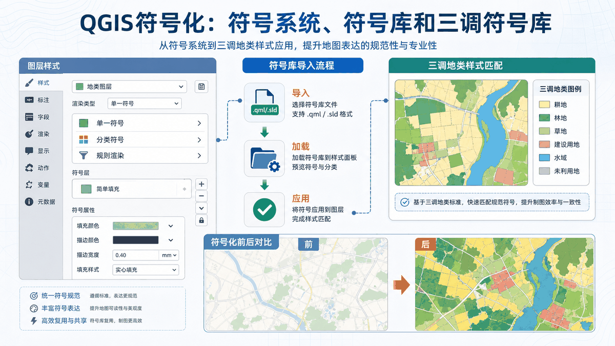
Task: Open the 填充颜色 dropdown arrow
Action: click(171, 226)
